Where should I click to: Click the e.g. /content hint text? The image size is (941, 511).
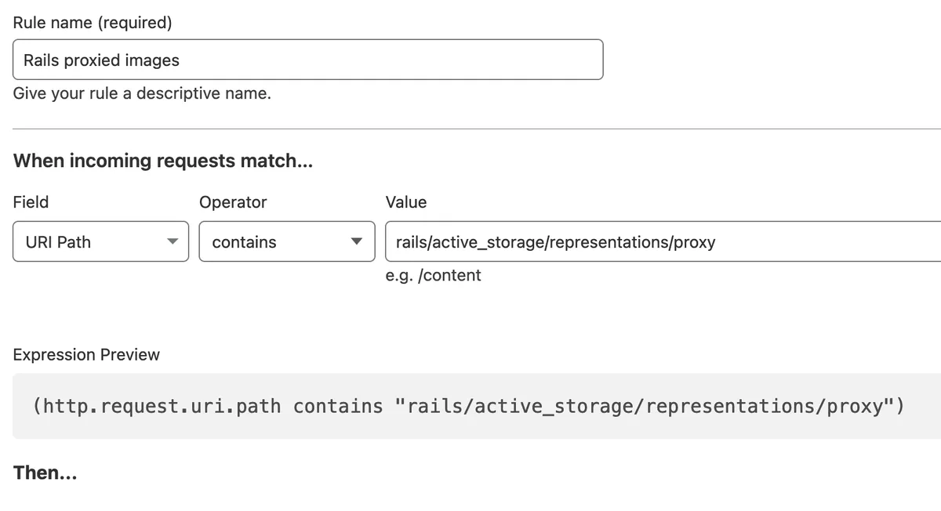pyautogui.click(x=434, y=275)
